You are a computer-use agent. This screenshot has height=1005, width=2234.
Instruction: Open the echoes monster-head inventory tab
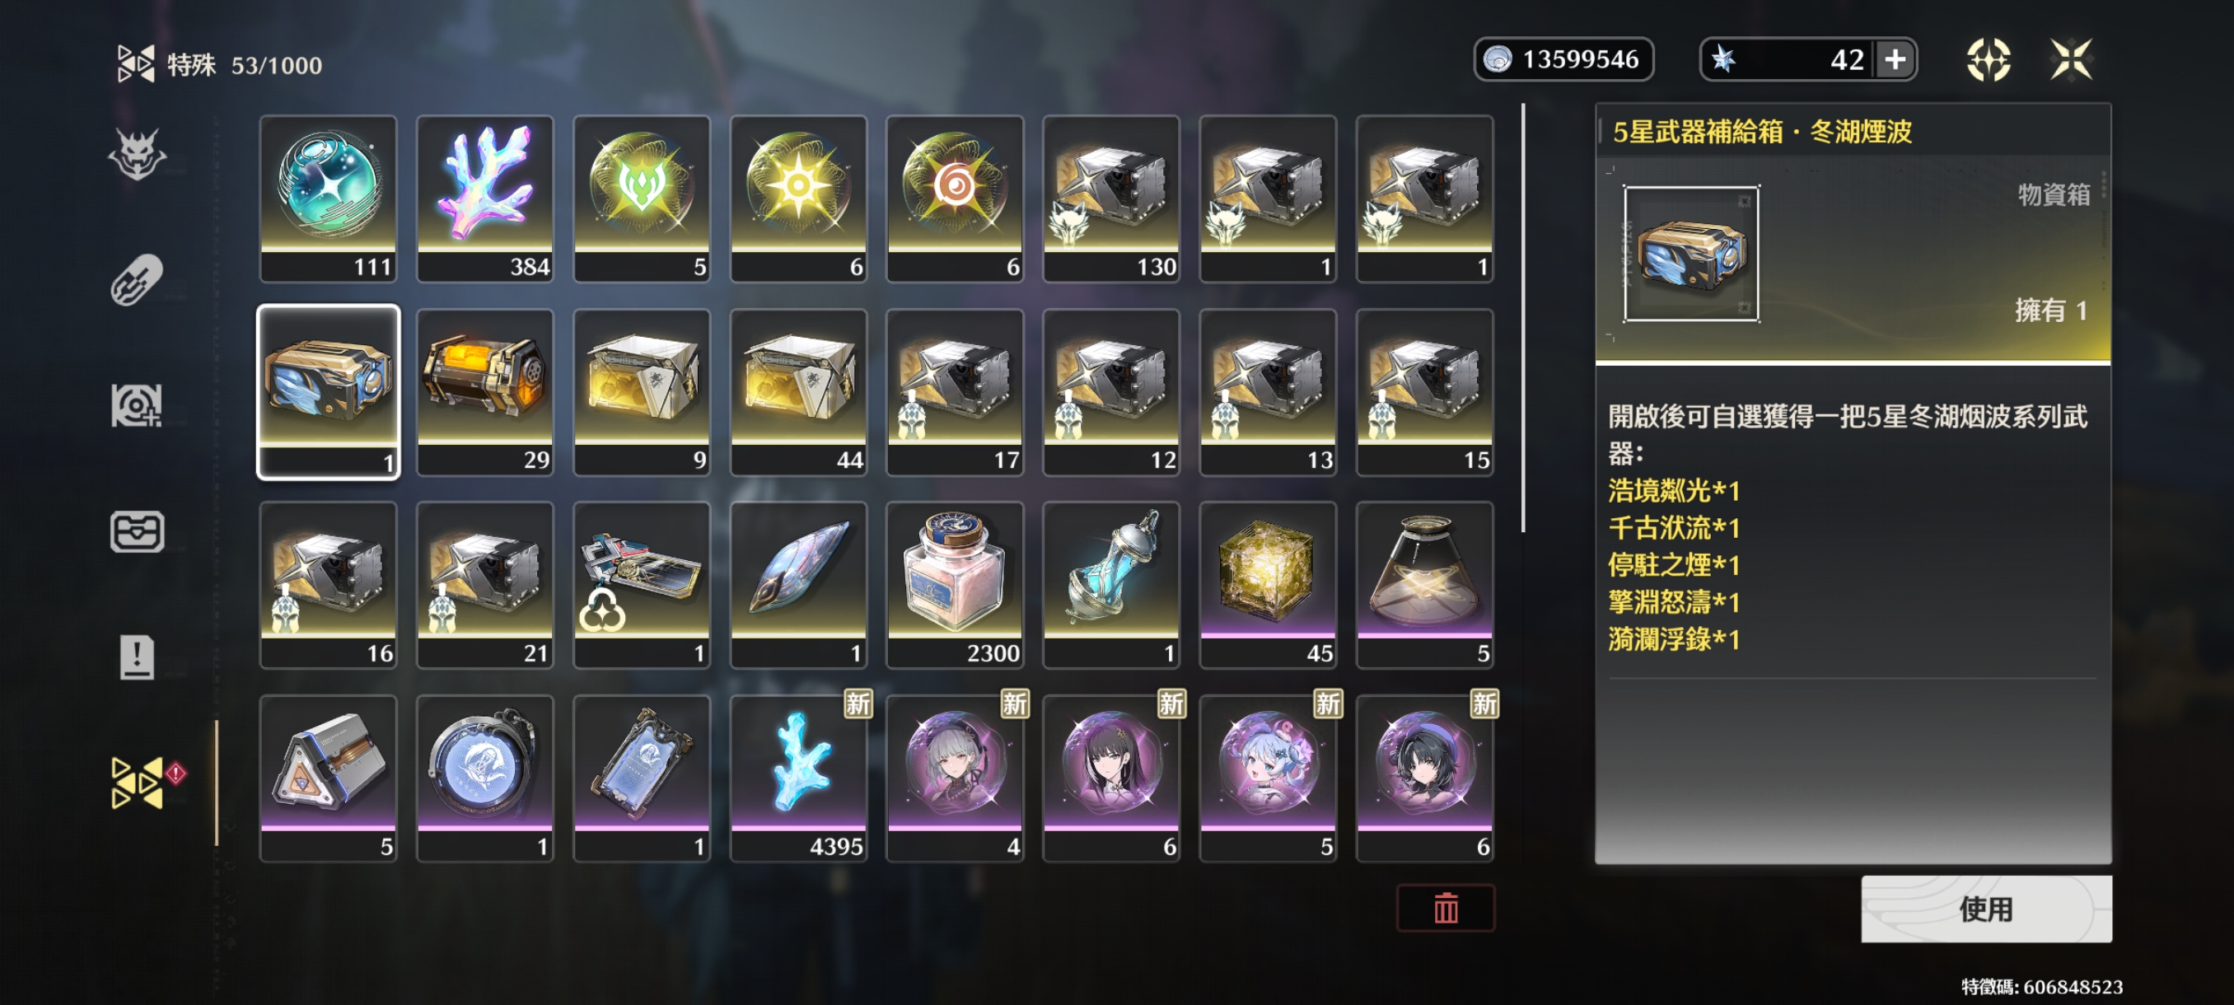[137, 154]
